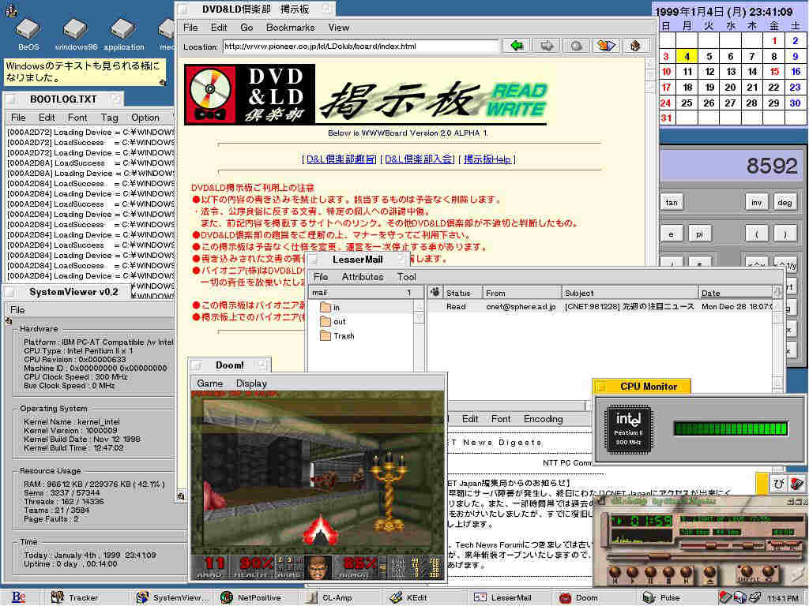Viewport: 809px width, 606px height.
Task: Pause the track in CL-Amp
Action: point(651,573)
